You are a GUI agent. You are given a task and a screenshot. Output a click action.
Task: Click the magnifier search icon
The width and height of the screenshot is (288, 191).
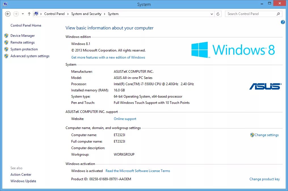(278, 14)
